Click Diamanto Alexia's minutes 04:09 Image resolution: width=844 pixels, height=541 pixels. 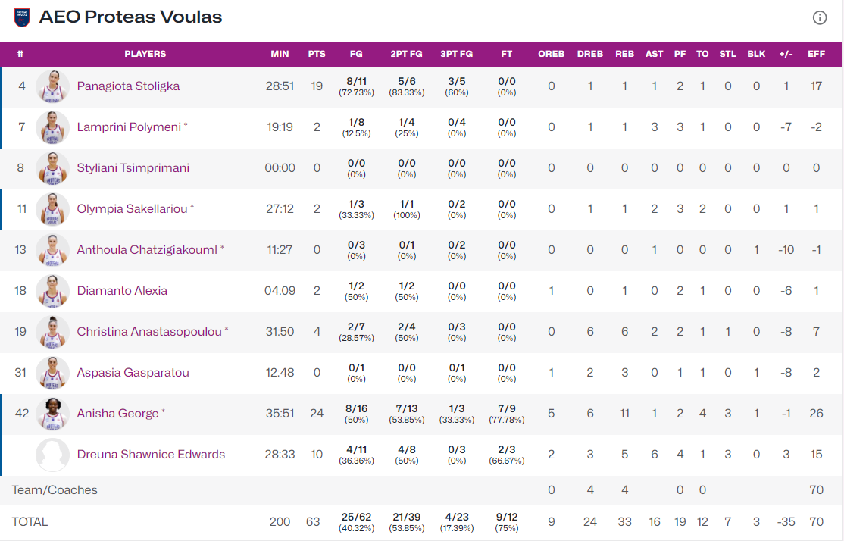click(280, 291)
